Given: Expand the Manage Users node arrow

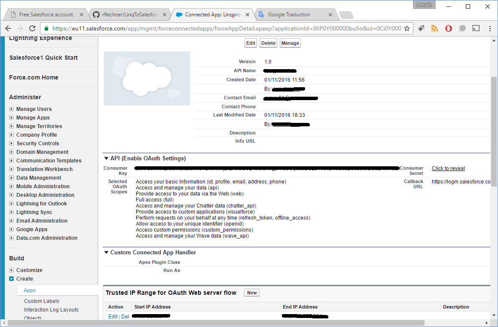Looking at the screenshot, I should click(12, 109).
